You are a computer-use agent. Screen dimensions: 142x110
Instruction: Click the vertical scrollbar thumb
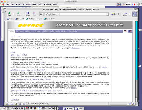[x=136, y=50]
